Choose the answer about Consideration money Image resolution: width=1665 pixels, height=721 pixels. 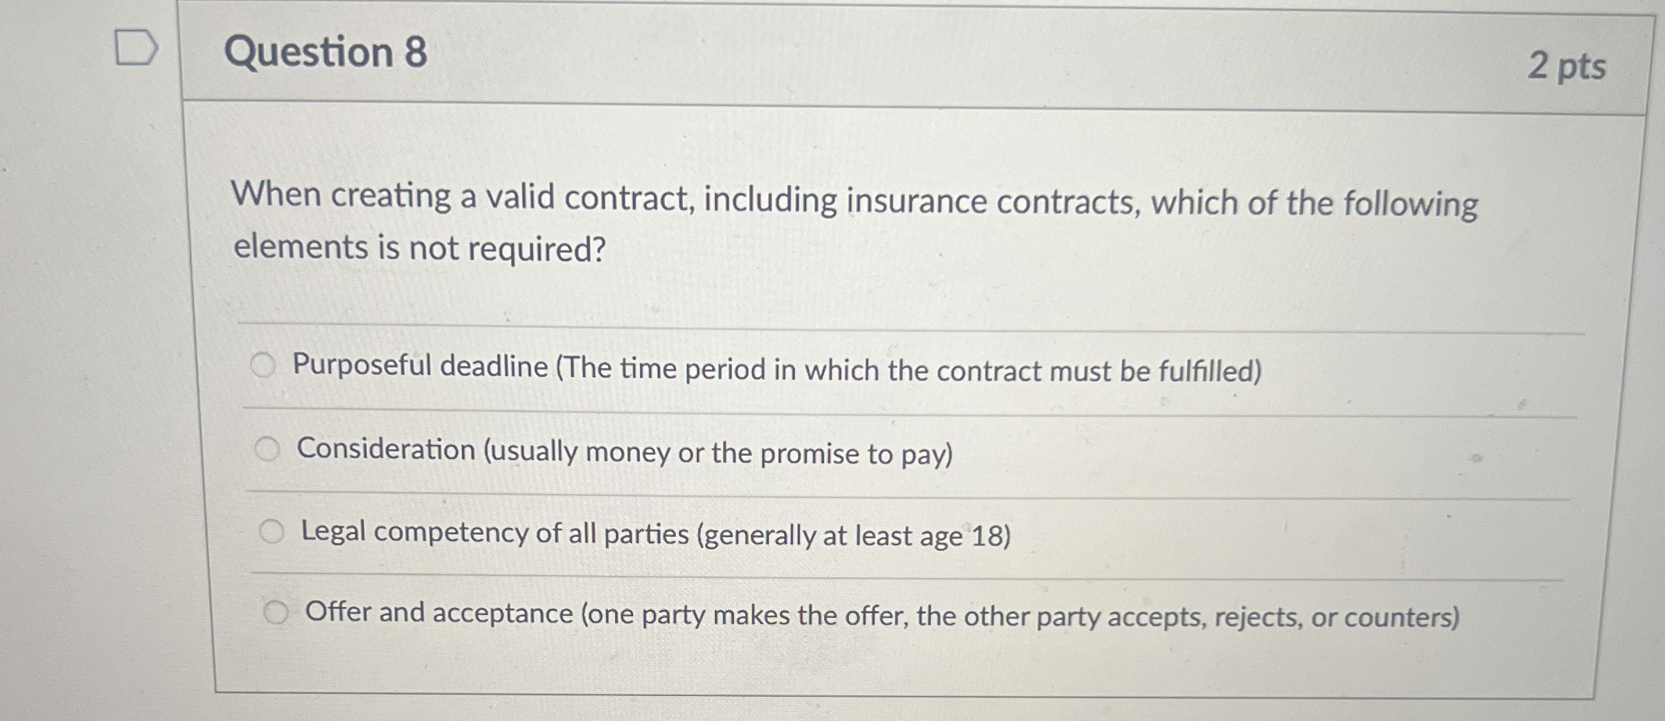[625, 450]
